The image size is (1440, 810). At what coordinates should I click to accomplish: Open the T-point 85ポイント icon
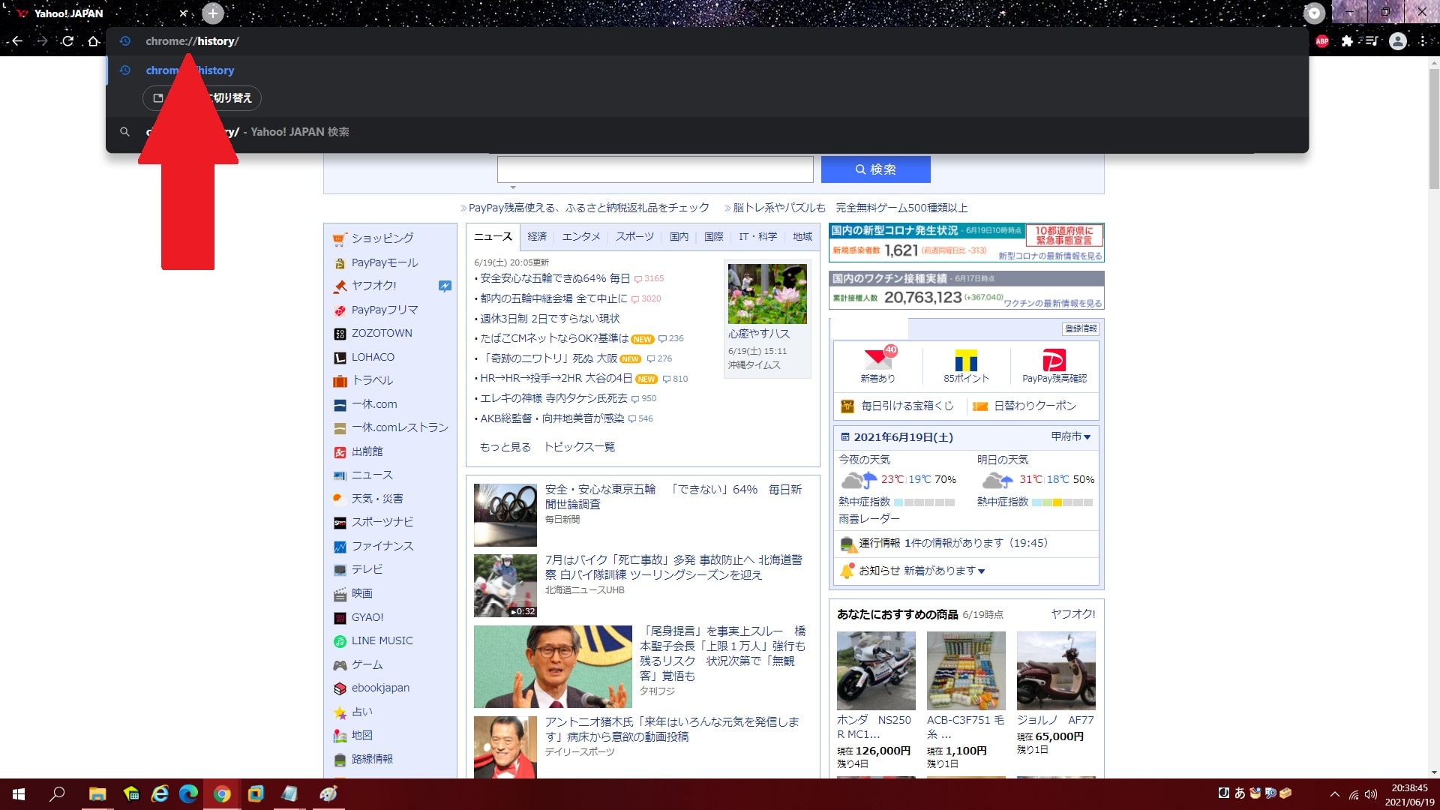[x=966, y=360]
